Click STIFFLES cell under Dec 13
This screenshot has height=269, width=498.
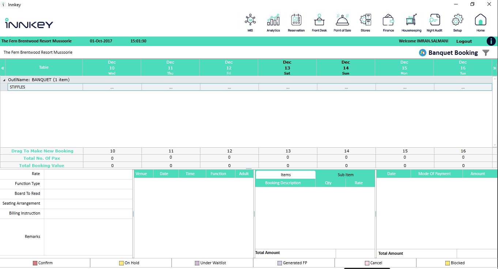[x=288, y=87]
